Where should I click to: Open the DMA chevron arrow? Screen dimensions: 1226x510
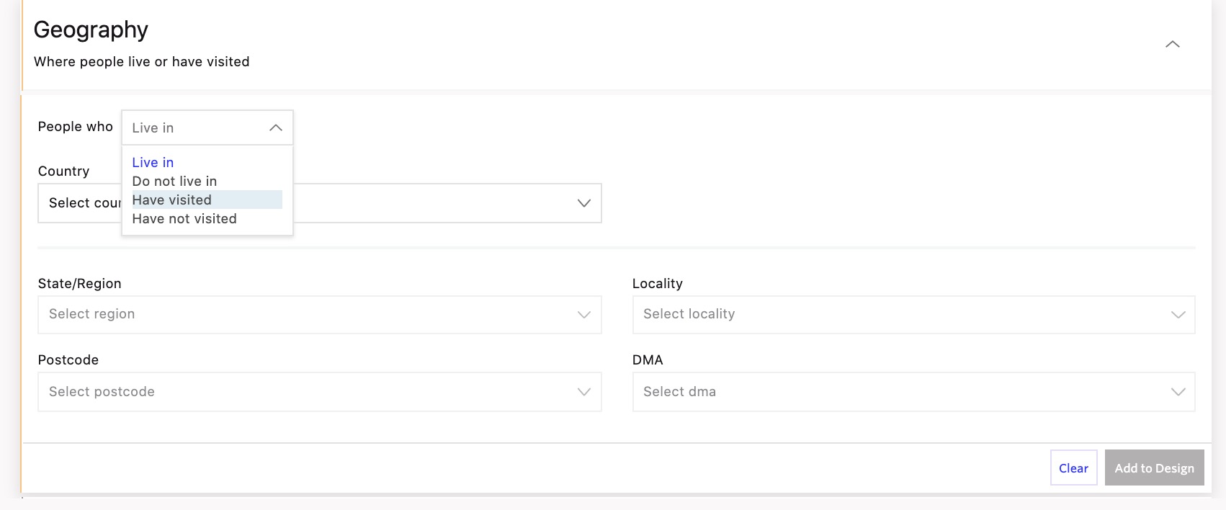point(1178,392)
